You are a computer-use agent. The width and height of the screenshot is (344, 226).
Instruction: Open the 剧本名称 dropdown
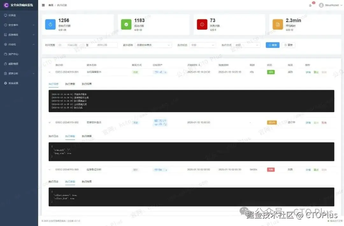pyautogui.click(x=153, y=45)
